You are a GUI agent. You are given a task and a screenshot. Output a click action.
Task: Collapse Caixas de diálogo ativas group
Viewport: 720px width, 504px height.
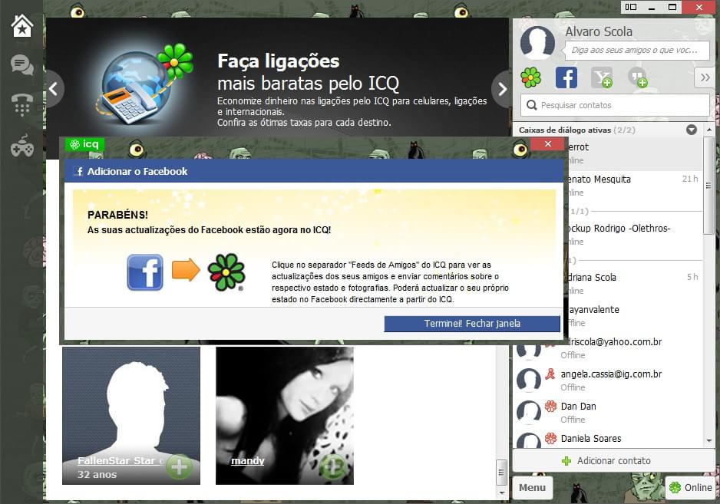(x=691, y=130)
